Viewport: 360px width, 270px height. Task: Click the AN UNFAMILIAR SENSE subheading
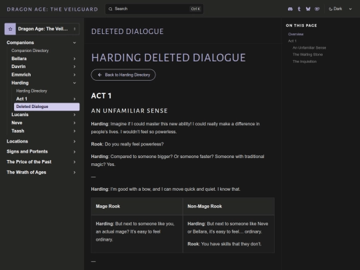pos(129,111)
